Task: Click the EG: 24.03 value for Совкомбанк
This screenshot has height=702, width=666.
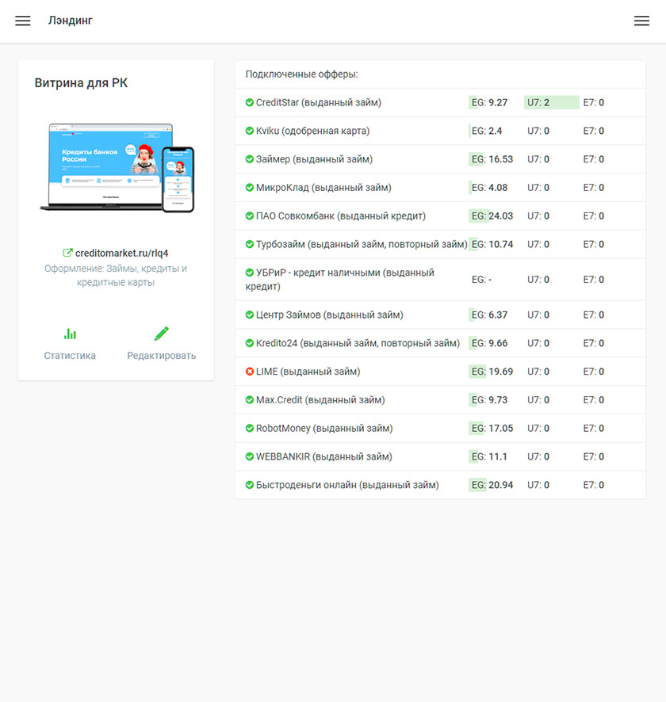Action: [492, 216]
